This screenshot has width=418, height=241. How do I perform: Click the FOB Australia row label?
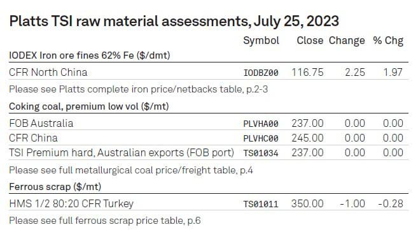(41, 124)
